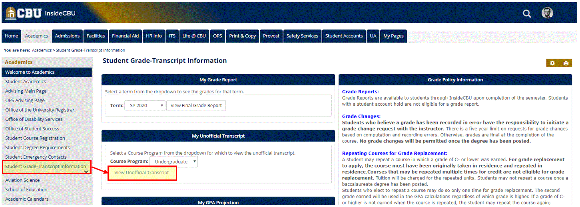The width and height of the screenshot is (580, 207).
Task: Click View Unofficial Transcript button
Action: coord(142,173)
